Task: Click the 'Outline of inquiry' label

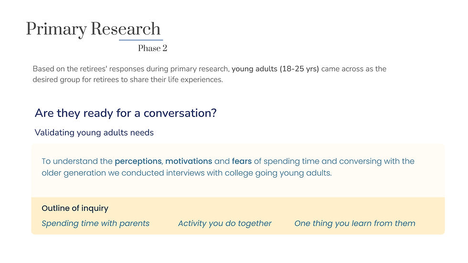Action: (75, 208)
